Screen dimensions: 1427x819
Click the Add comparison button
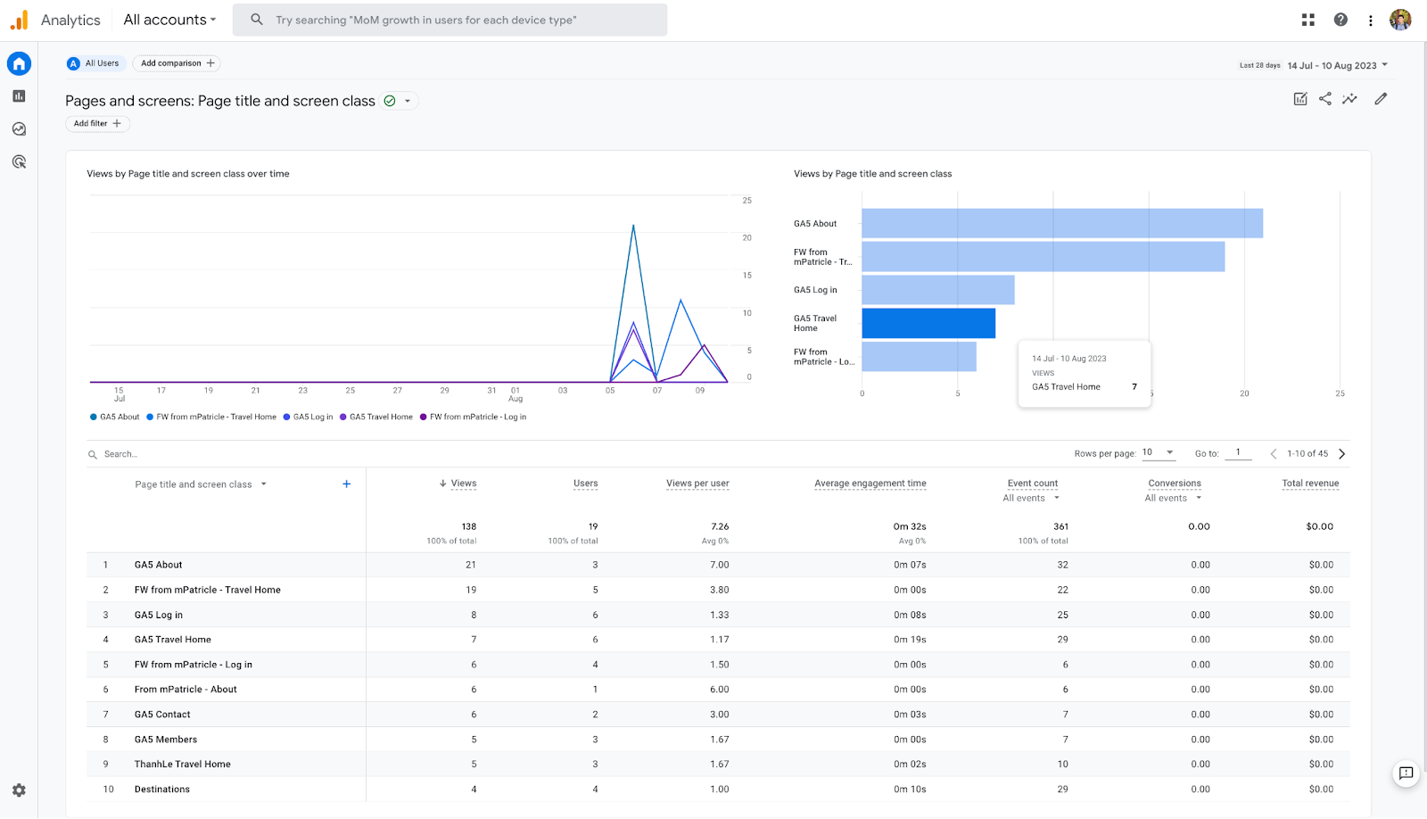tap(177, 63)
